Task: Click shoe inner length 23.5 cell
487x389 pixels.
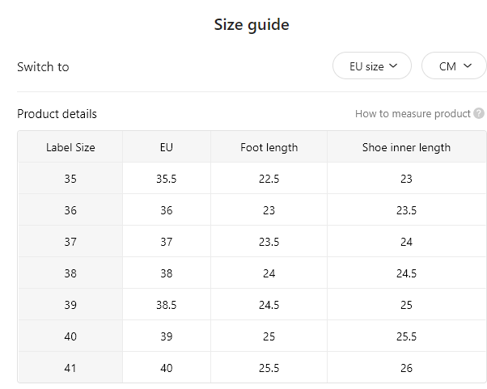Action: point(406,210)
